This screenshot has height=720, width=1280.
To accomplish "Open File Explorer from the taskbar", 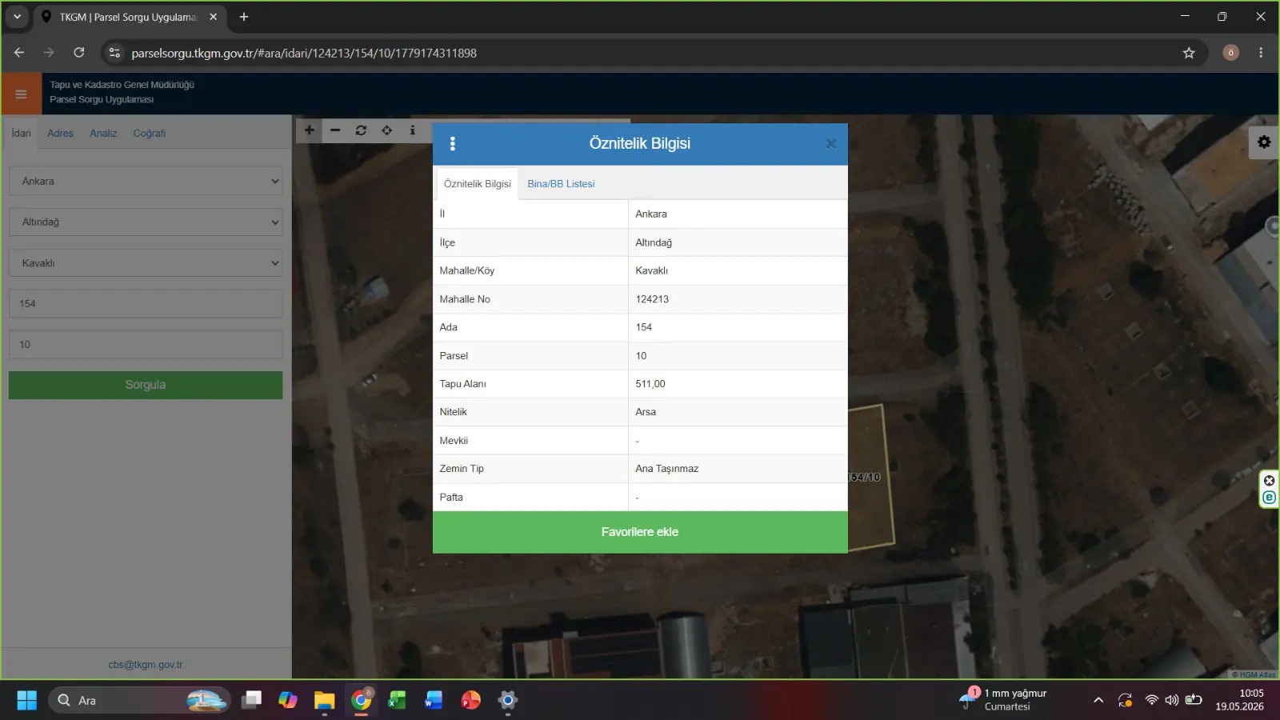I will [x=324, y=701].
